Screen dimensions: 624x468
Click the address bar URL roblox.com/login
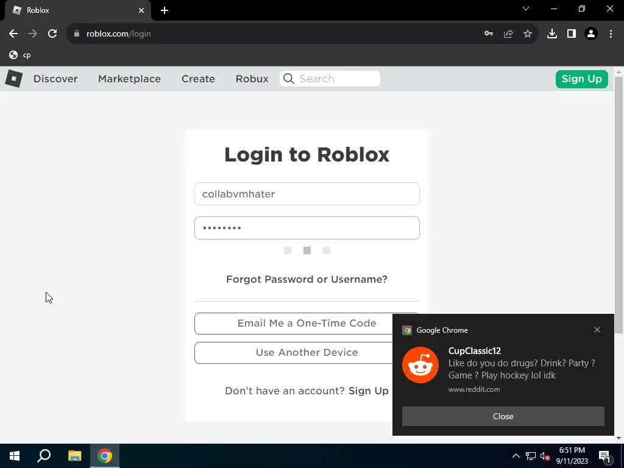(119, 34)
